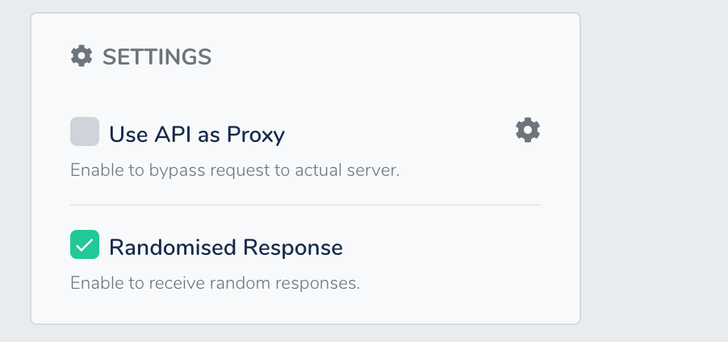Click the word "Response" in the second option
The height and width of the screenshot is (342, 728).
click(x=293, y=248)
